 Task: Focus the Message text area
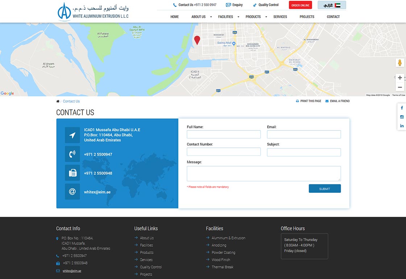(264, 174)
